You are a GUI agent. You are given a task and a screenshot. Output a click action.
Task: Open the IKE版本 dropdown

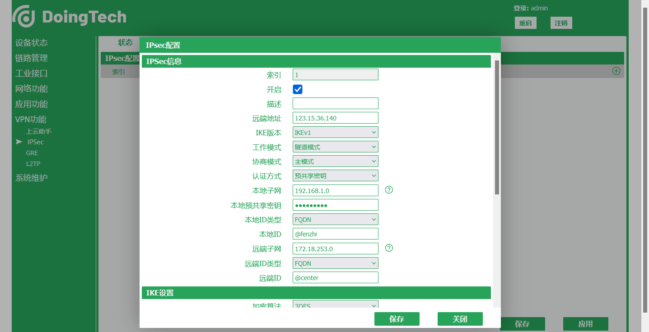tap(336, 132)
